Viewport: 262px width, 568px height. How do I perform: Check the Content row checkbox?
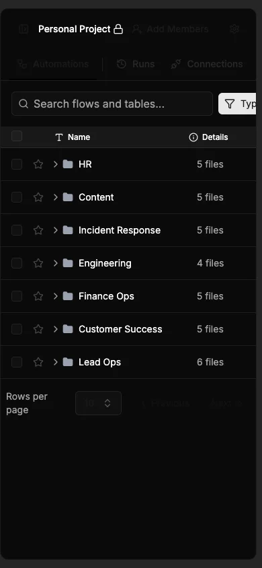[17, 197]
